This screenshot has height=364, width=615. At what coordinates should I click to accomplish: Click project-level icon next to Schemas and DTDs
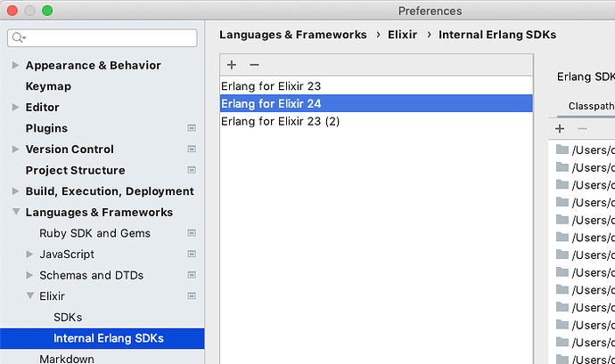point(192,275)
